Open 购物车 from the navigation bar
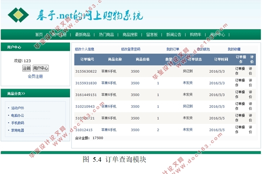 195,34
